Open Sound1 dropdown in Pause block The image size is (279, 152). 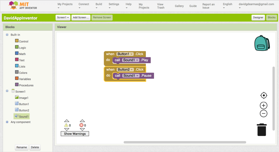click(137, 75)
